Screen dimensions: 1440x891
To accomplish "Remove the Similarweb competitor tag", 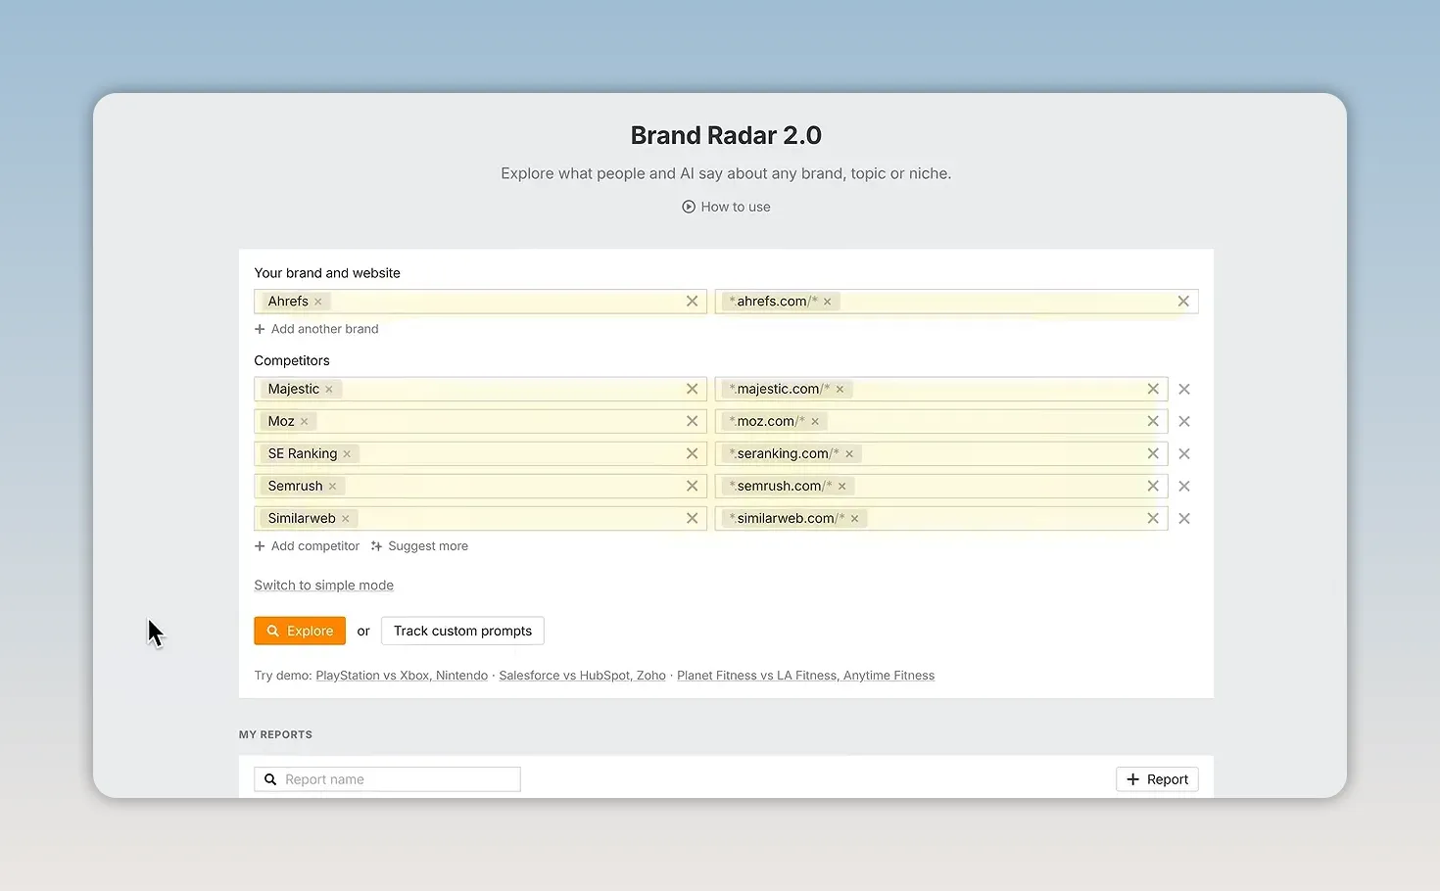I will click(x=346, y=519).
